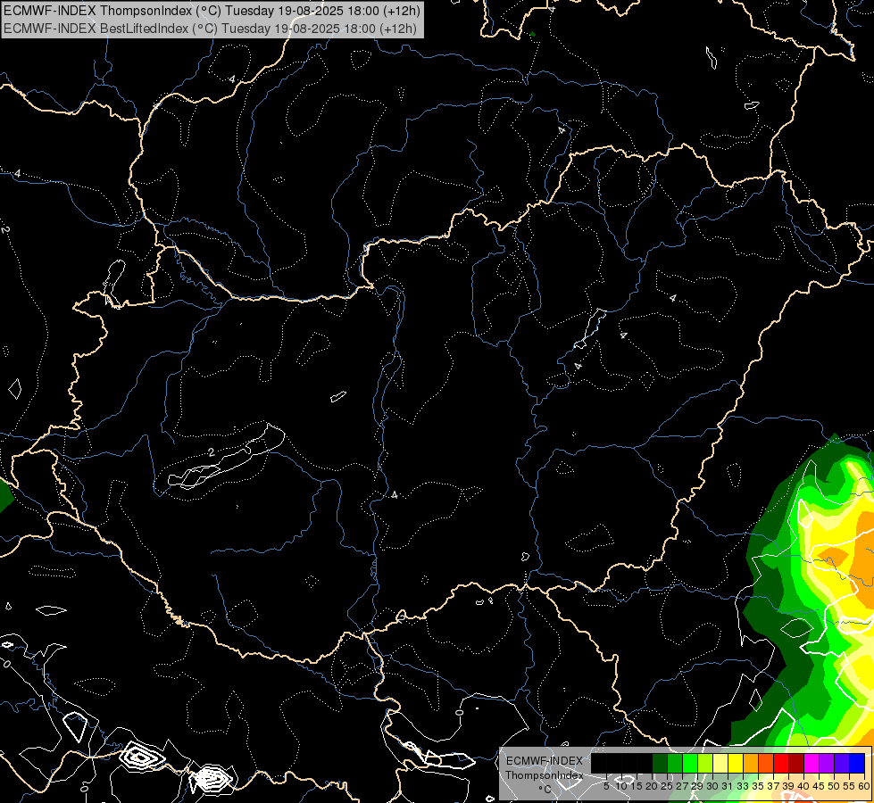Viewport: 874px width, 803px height.
Task: Click the legend label ECMWF-INDEX
Action: (544, 761)
